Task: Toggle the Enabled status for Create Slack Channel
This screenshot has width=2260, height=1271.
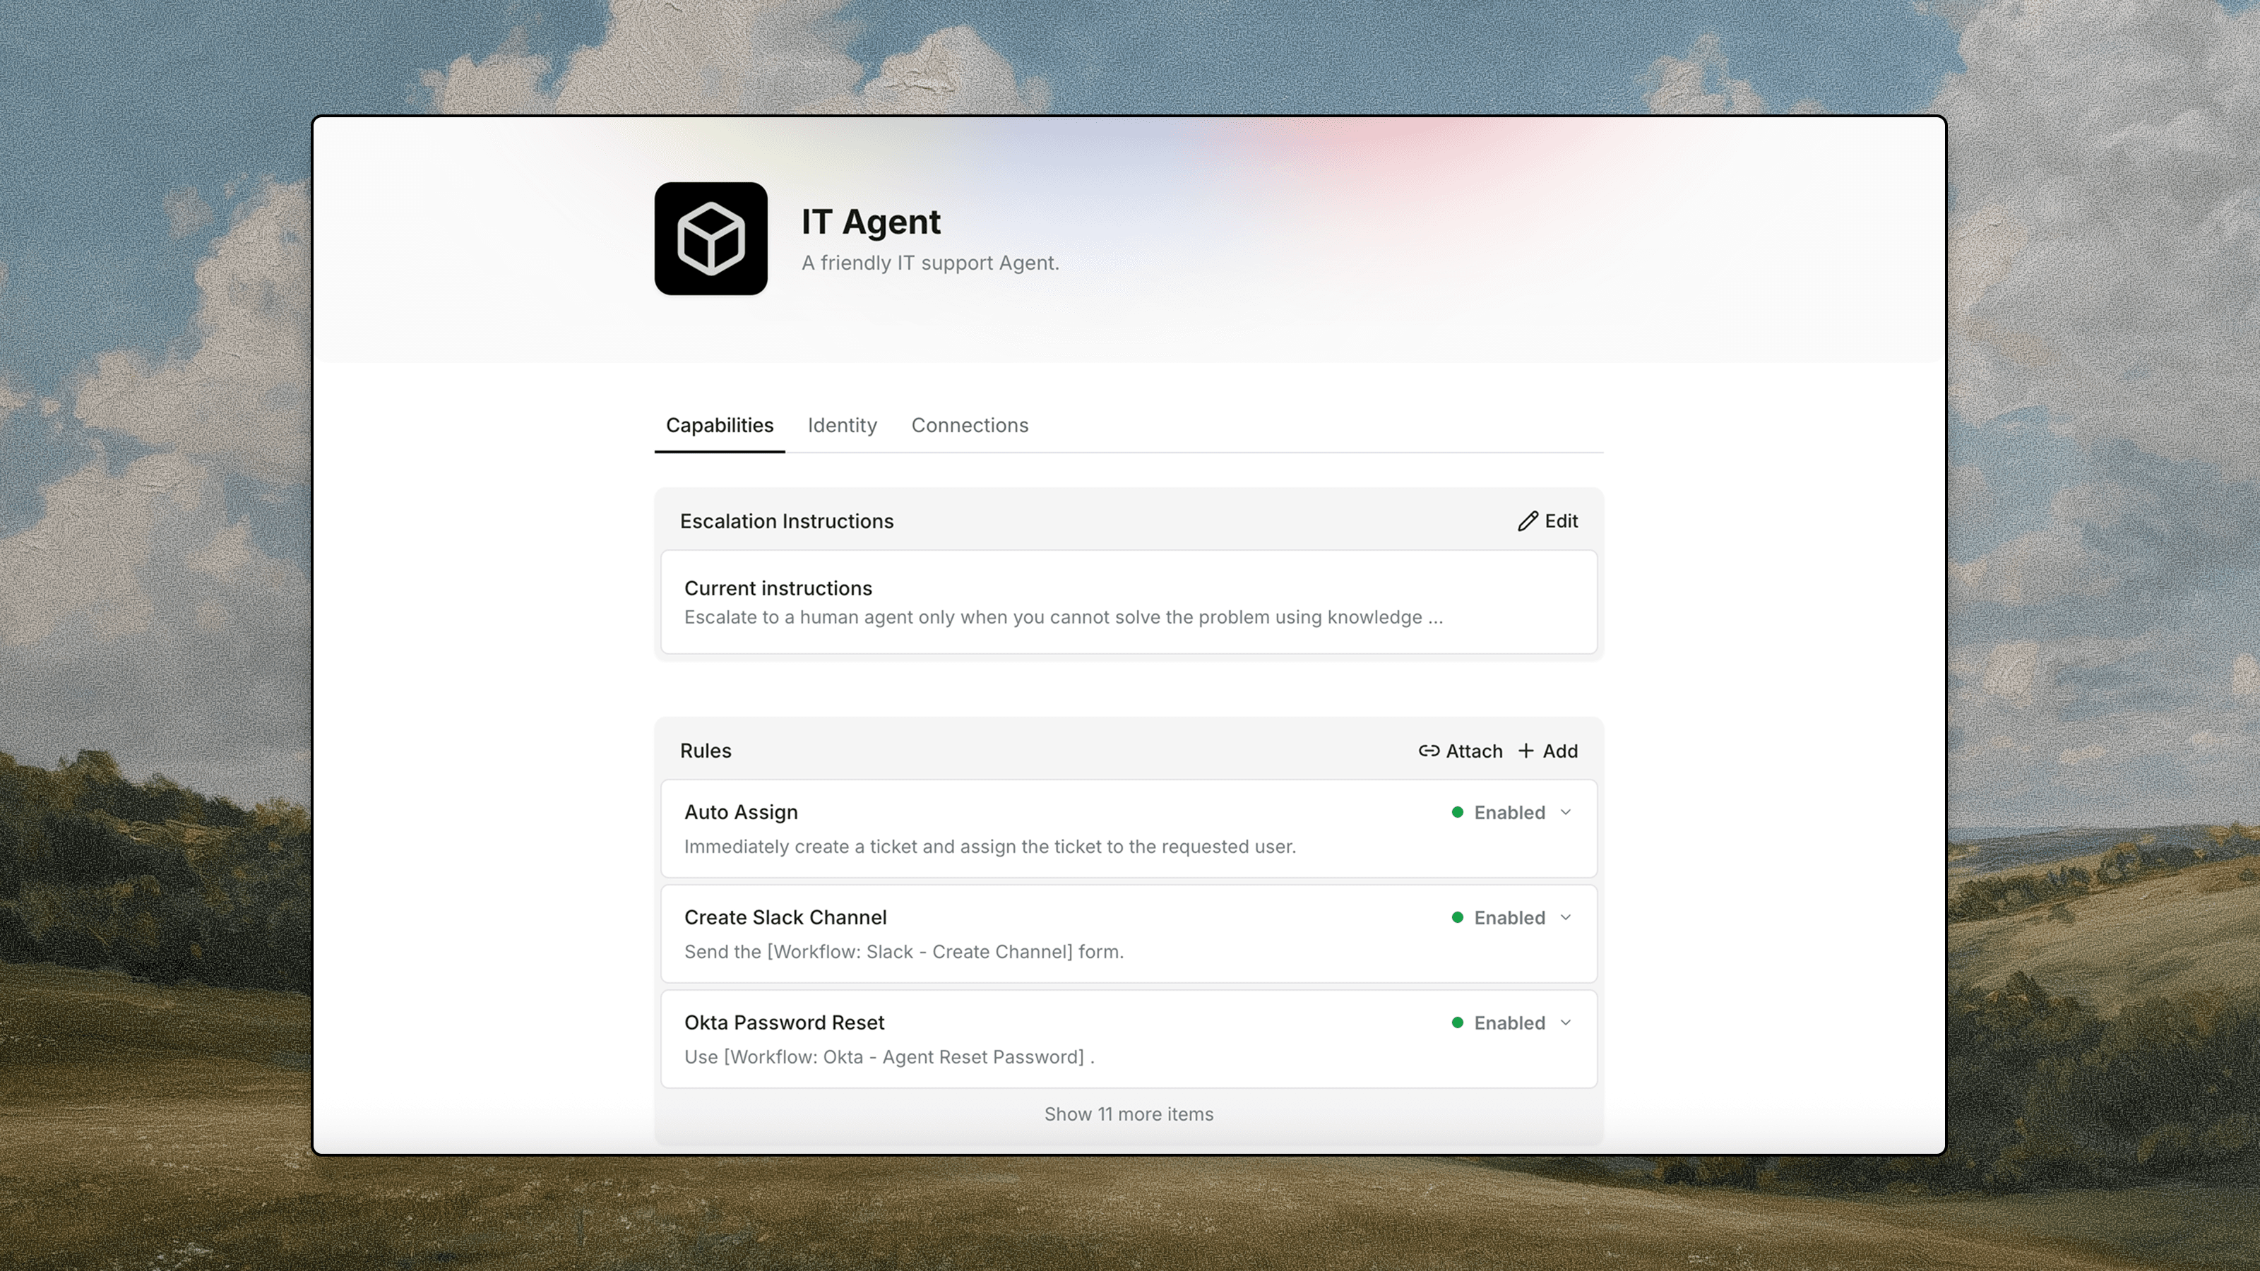Action: pyautogui.click(x=1509, y=917)
